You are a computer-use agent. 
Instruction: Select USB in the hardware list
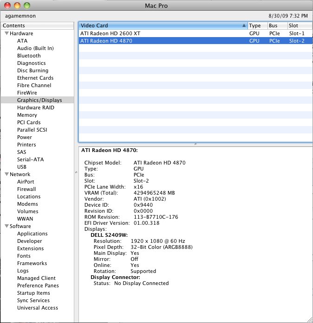pos(22,167)
